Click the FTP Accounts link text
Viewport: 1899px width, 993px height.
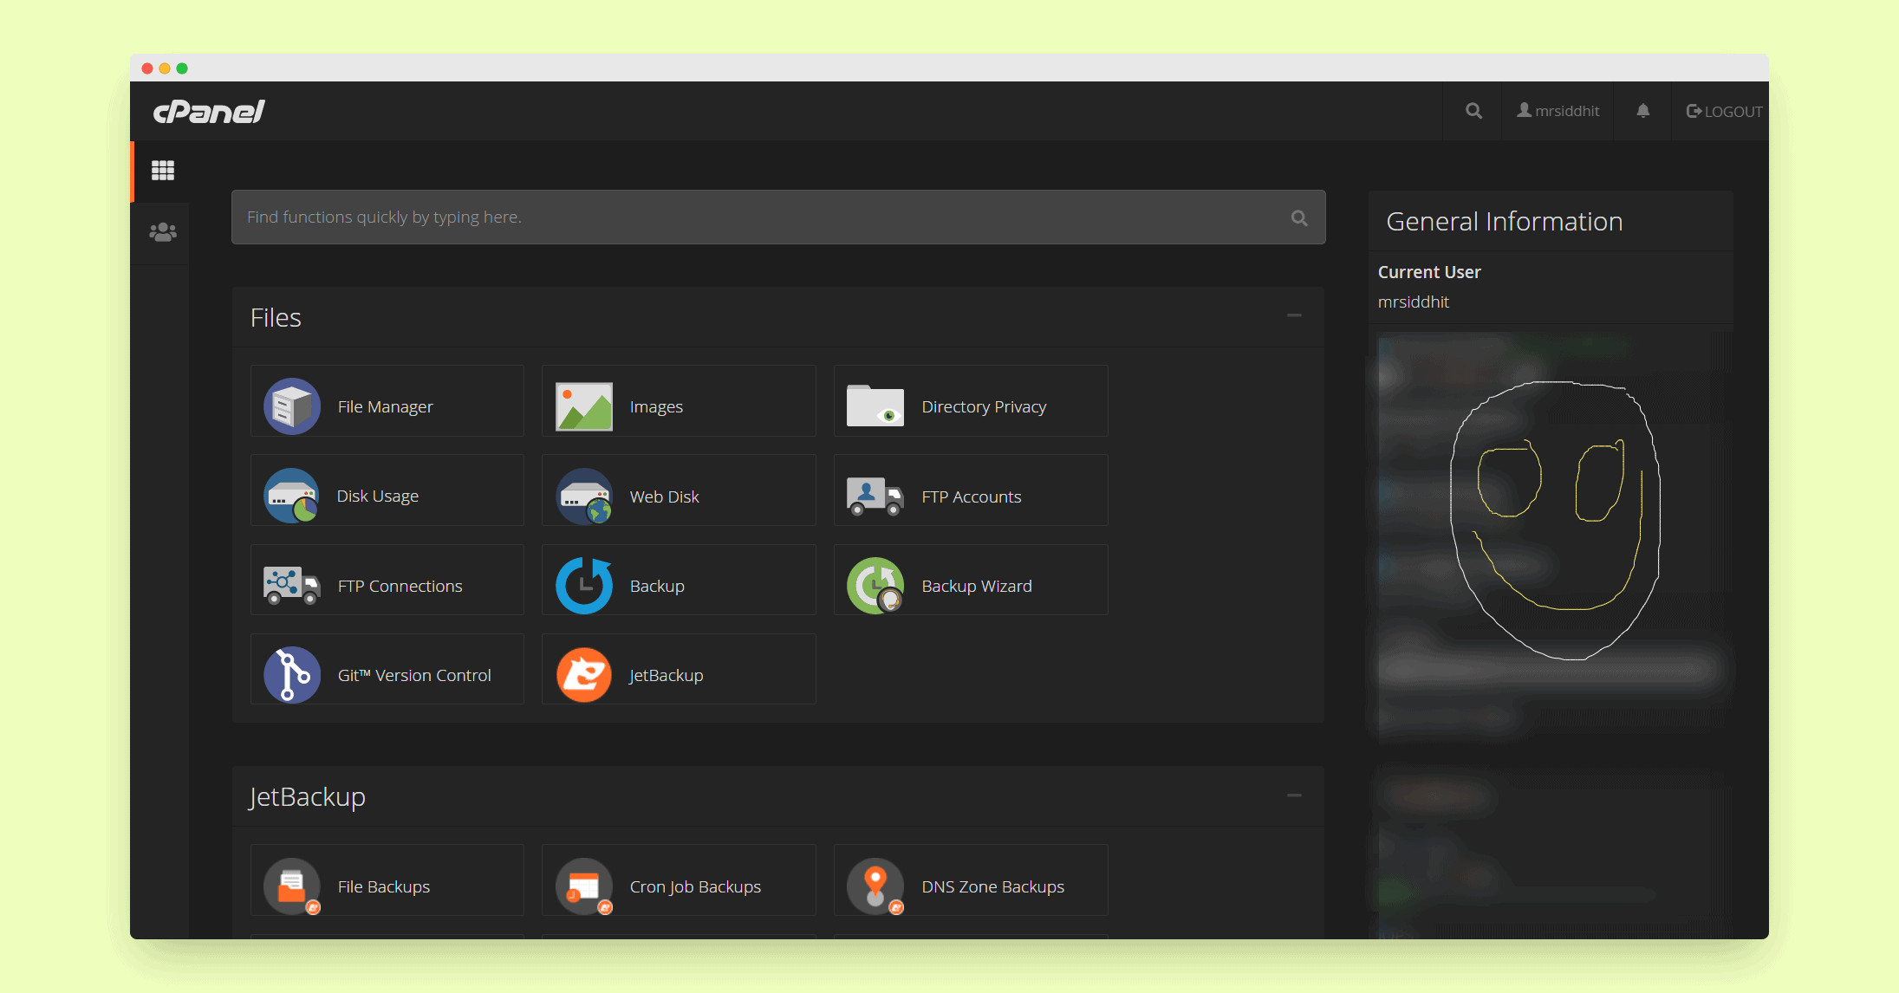972,497
